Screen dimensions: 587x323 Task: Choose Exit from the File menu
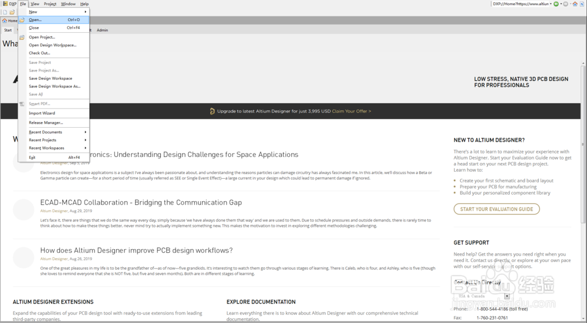[53, 157]
